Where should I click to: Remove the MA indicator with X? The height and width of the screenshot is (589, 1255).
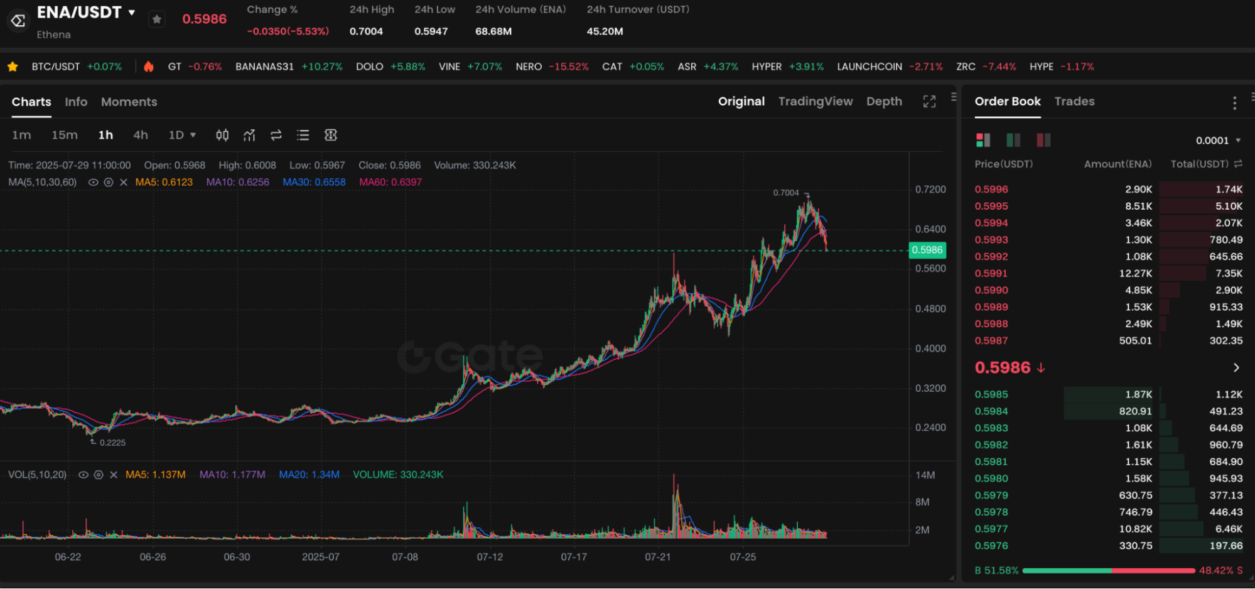123,182
